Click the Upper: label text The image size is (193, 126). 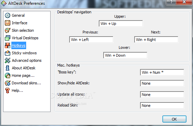pos(120,16)
